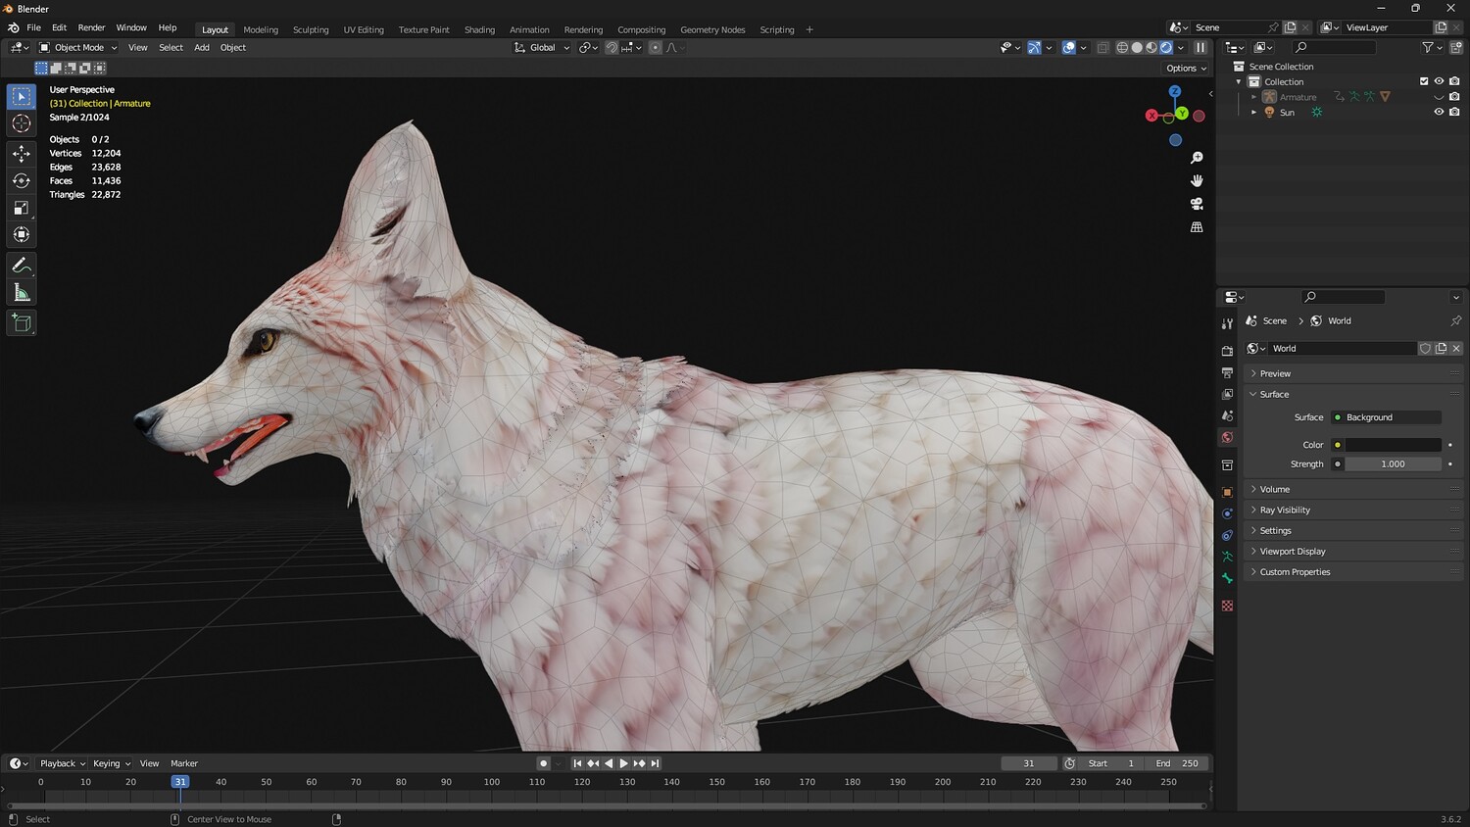
Task: Activate the Select Box tool
Action: tap(22, 96)
